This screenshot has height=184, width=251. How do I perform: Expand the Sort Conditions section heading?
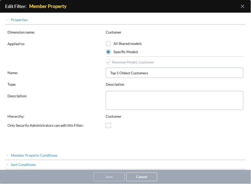tap(23, 165)
